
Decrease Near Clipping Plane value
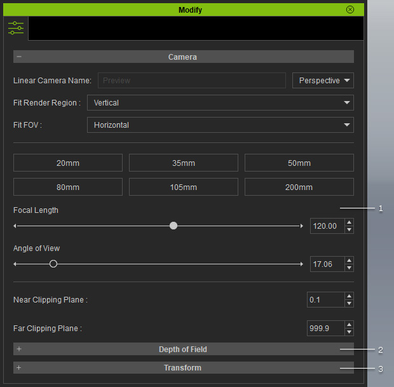[x=349, y=303]
